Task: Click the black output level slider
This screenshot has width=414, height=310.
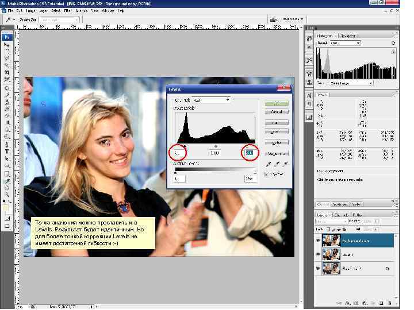Action: click(175, 173)
